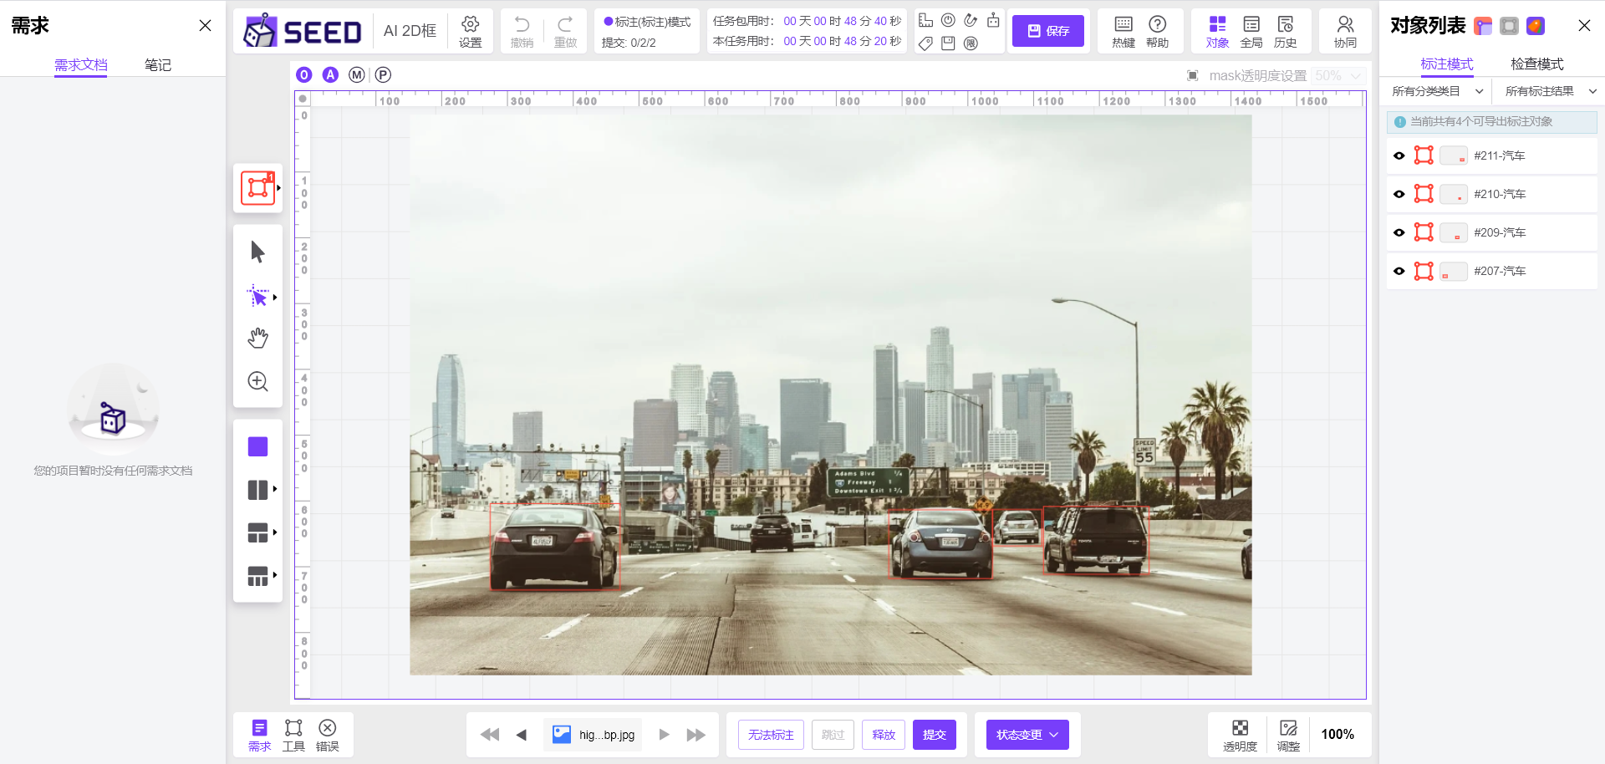Toggle the ruler measurement icon
This screenshot has height=764, width=1605.
[925, 20]
